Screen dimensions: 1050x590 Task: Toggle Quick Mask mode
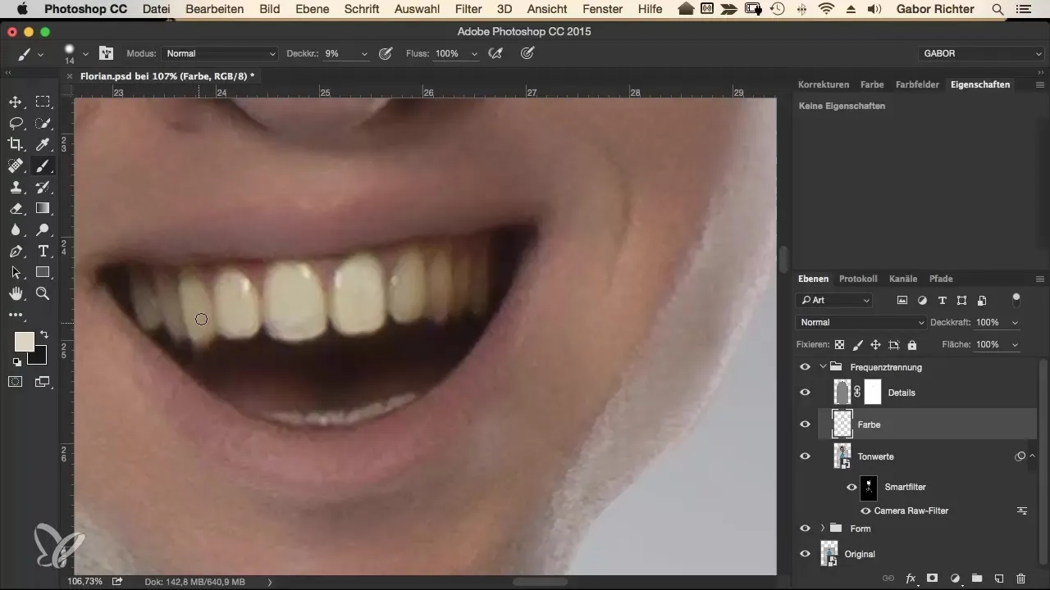(x=16, y=381)
